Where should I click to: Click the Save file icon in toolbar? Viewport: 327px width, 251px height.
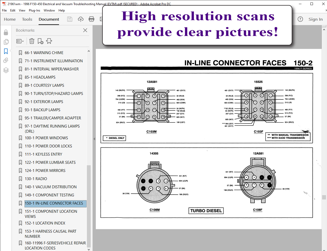point(70,19)
